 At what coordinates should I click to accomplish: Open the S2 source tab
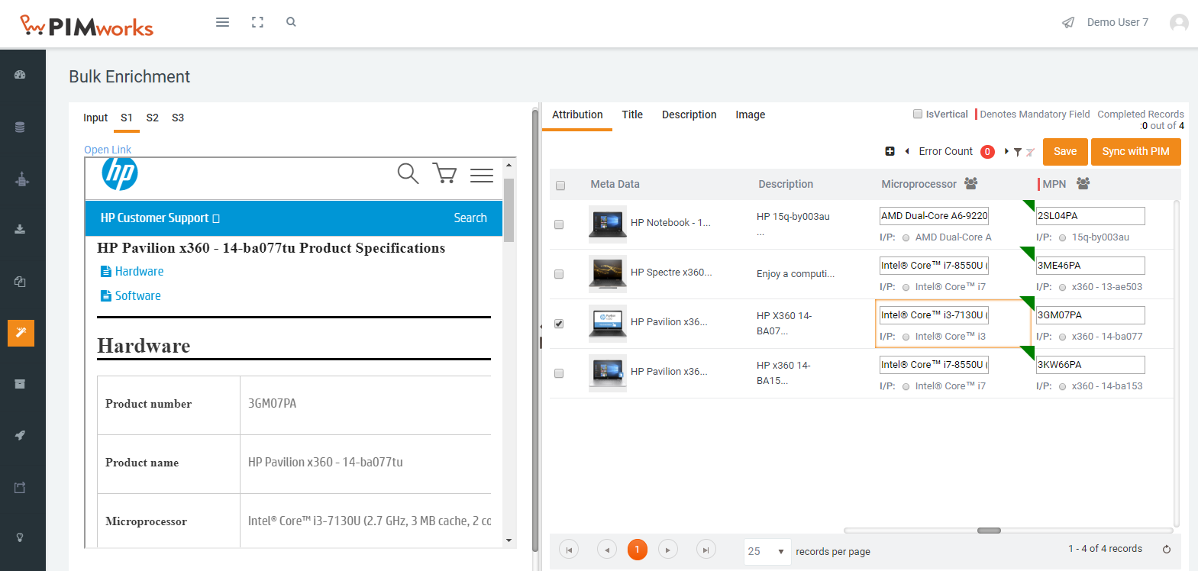153,118
